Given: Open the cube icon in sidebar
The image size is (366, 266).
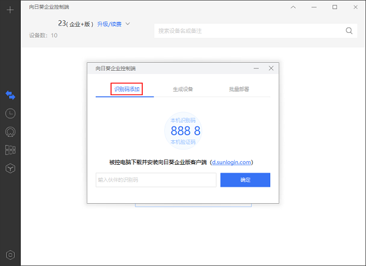Looking at the screenshot, I should click(x=10, y=168).
